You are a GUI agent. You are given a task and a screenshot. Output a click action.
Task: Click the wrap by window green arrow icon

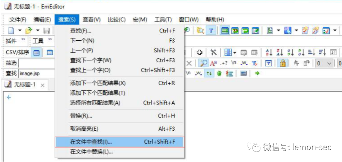[x=245, y=31]
